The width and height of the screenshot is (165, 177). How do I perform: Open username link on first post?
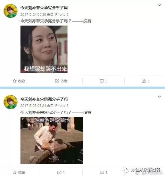click(44, 8)
